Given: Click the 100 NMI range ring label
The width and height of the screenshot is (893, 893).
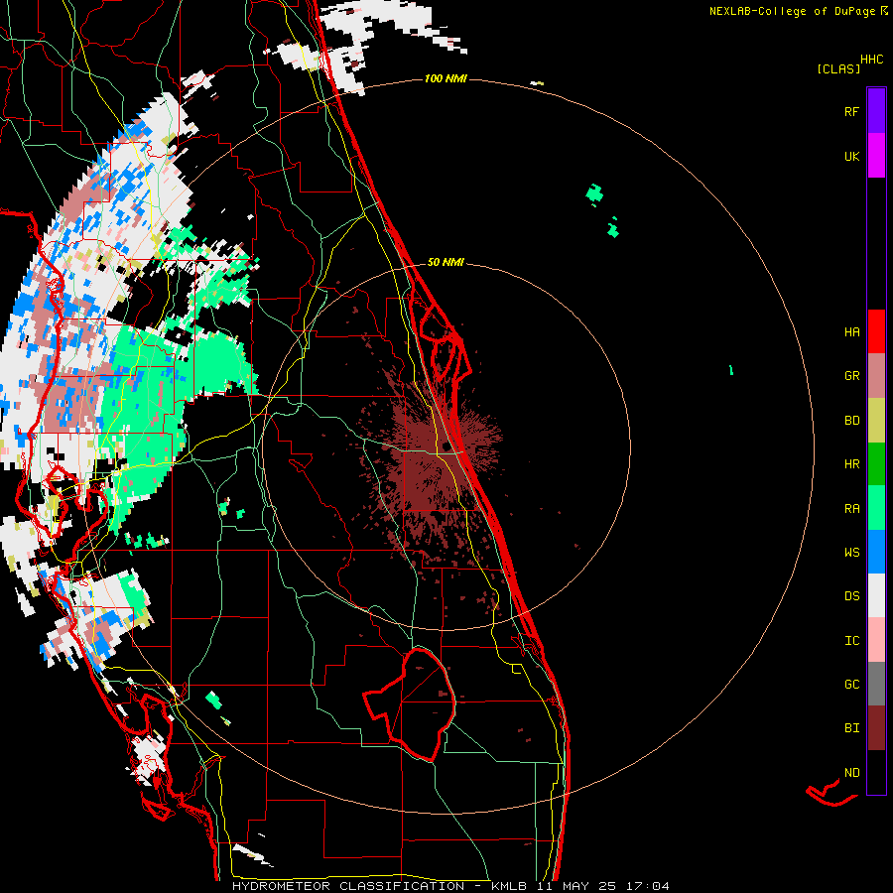Looking at the screenshot, I should (446, 78).
